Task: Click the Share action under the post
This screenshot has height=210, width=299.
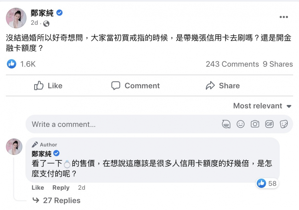Action: 222,86
